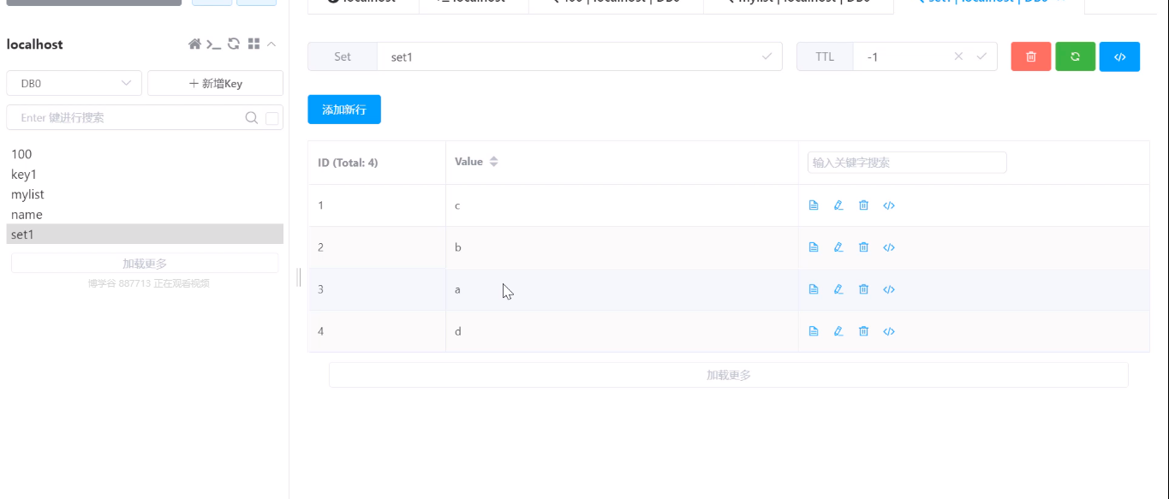1169x499 pixels.
Task: View the full value of row c
Action: 814,205
